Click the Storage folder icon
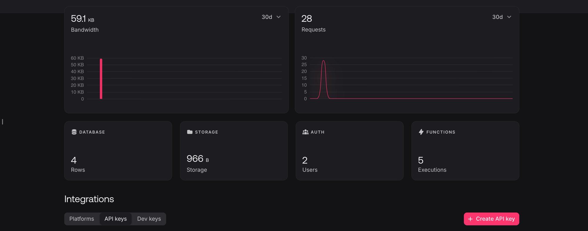 click(x=190, y=132)
